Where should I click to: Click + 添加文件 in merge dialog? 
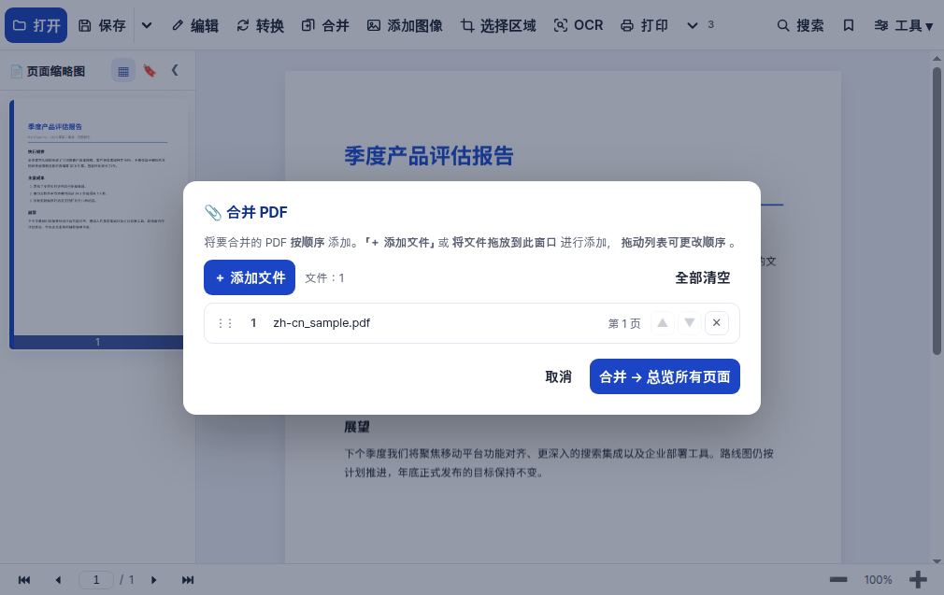pos(250,277)
